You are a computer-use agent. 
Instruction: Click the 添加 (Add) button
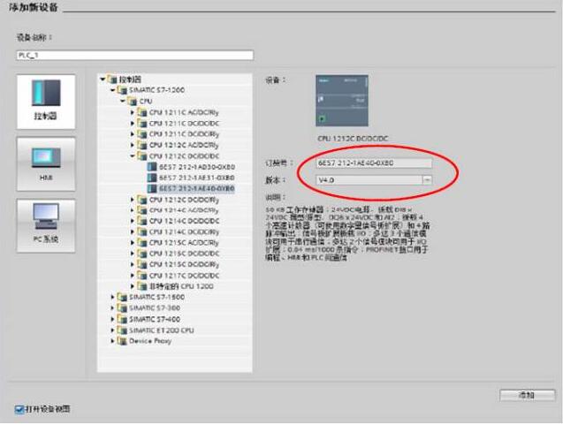click(527, 394)
